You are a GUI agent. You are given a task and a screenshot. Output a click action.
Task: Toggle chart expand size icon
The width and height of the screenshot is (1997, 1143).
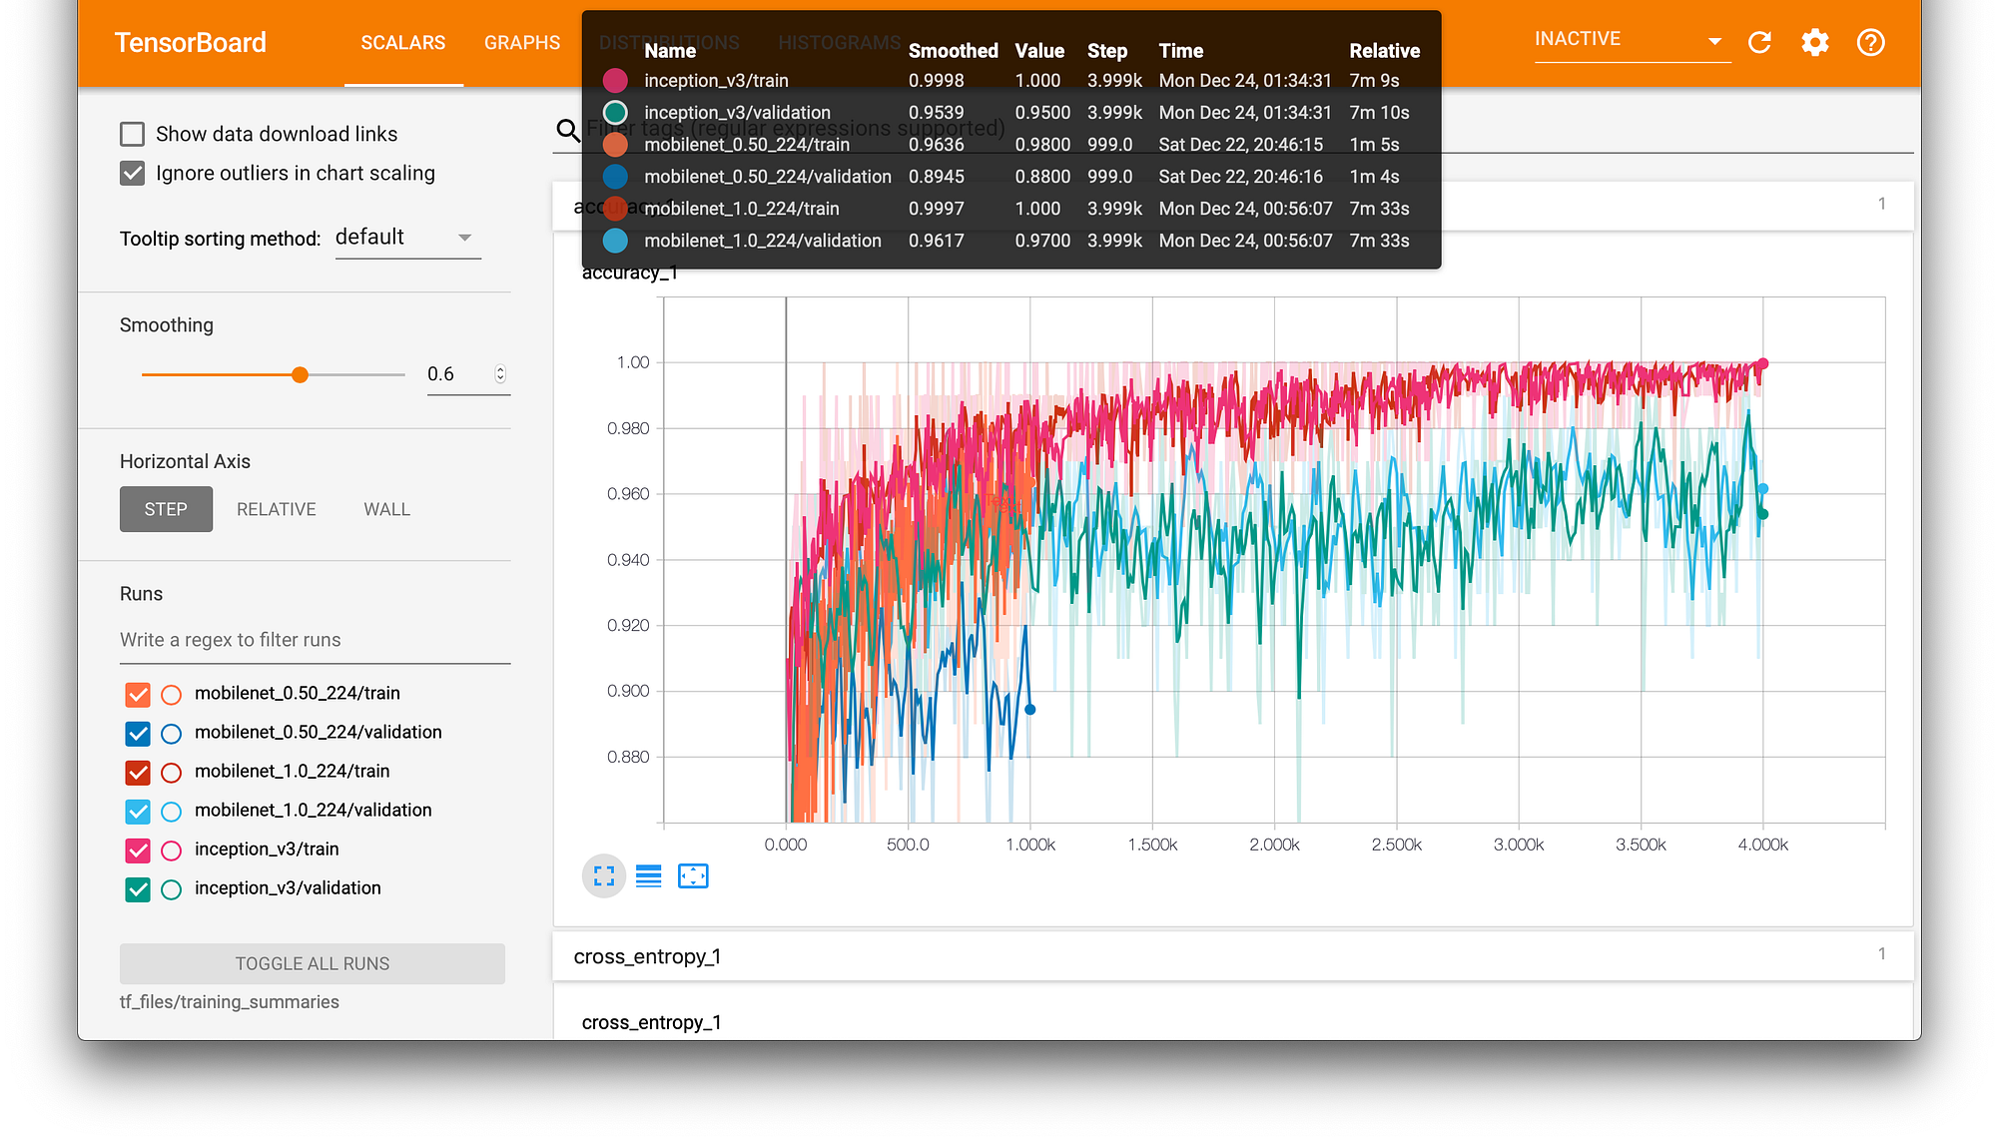click(x=604, y=876)
